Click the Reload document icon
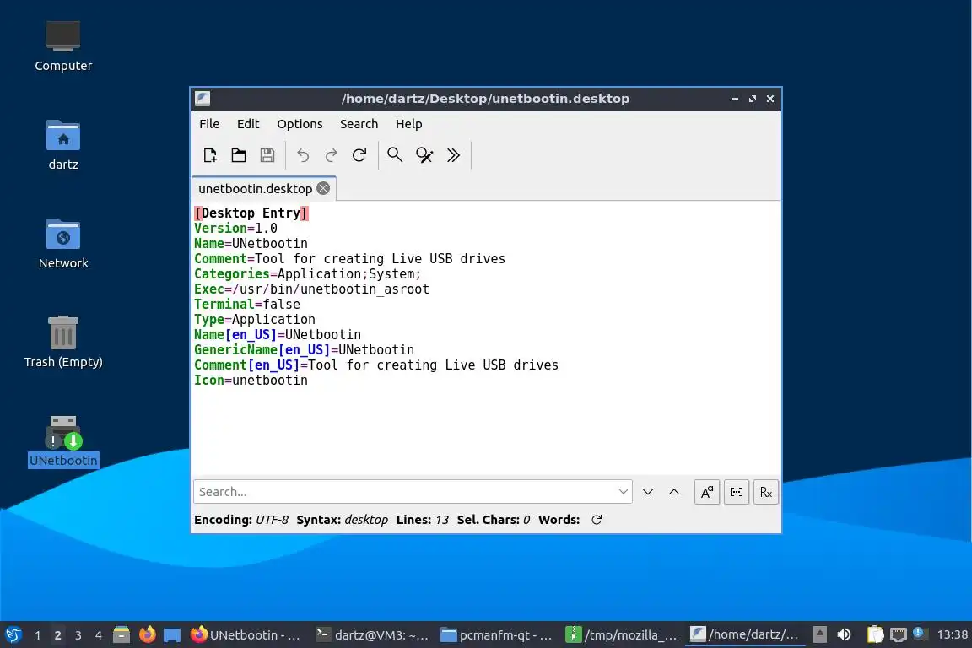This screenshot has width=972, height=648. (x=359, y=155)
